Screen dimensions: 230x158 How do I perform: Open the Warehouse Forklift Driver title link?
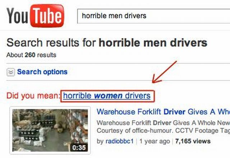point(163,112)
